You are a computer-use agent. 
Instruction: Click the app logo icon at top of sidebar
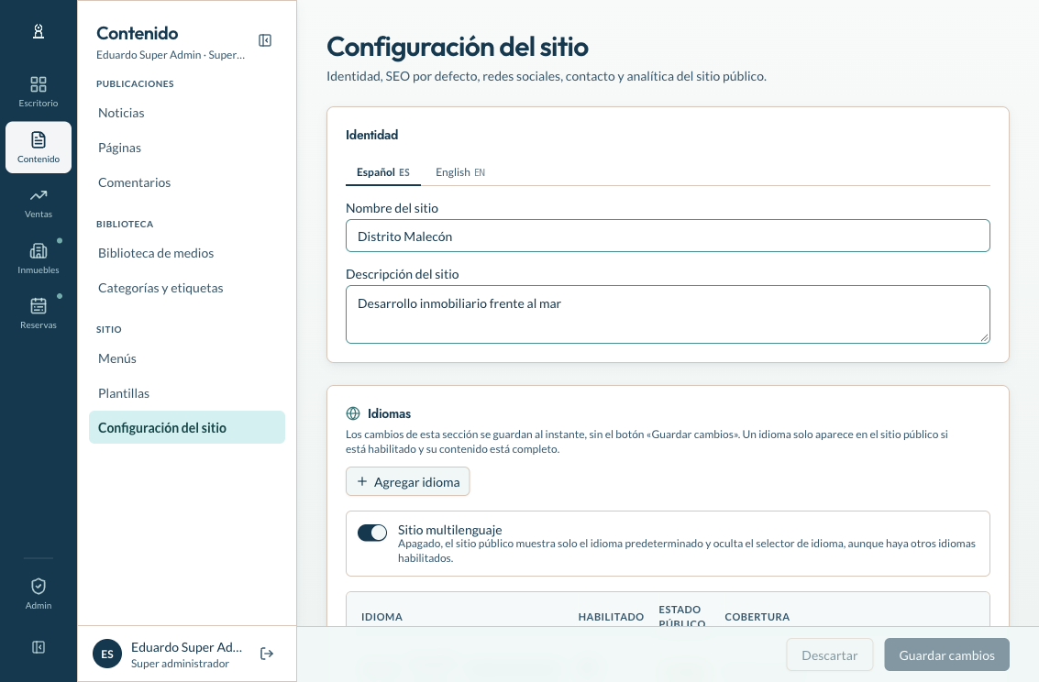pyautogui.click(x=39, y=31)
